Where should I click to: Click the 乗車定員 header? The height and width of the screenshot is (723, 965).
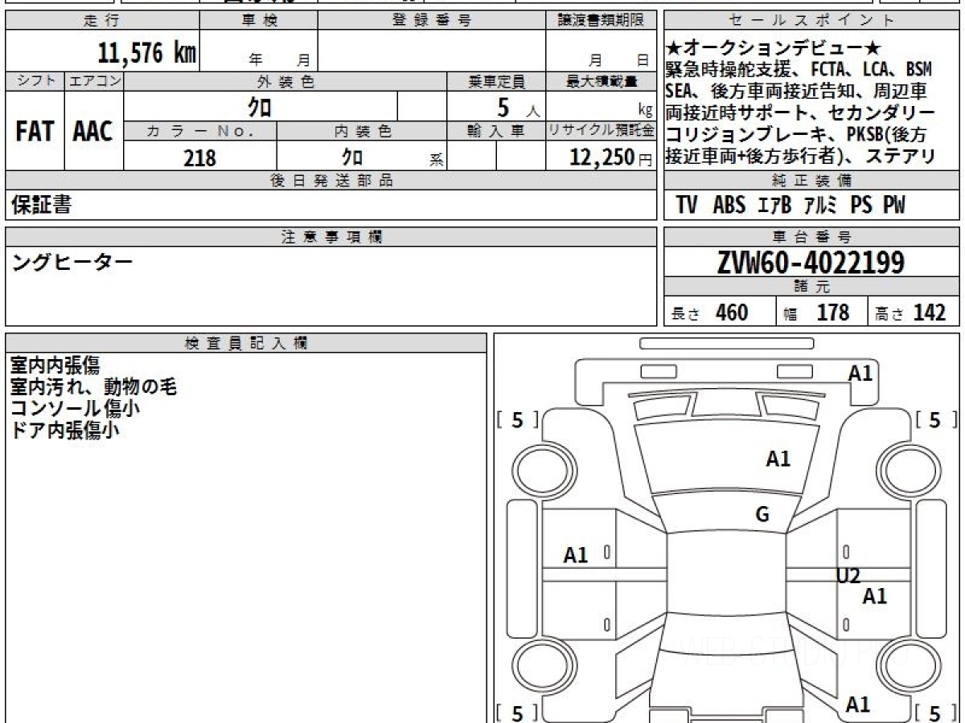click(496, 81)
